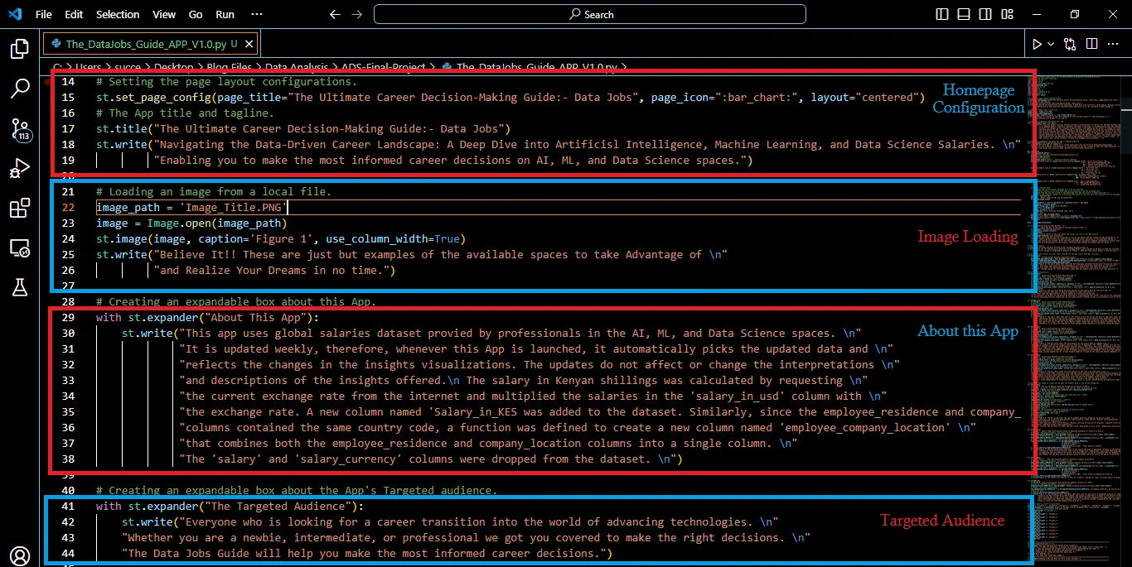Open the Remote Explorer view
Screen dimensions: 1132x567
(x=19, y=248)
